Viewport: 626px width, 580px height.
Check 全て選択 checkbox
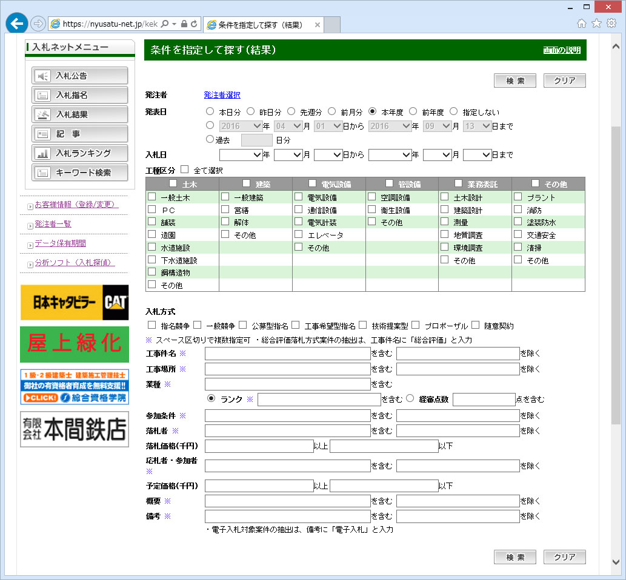tap(184, 170)
